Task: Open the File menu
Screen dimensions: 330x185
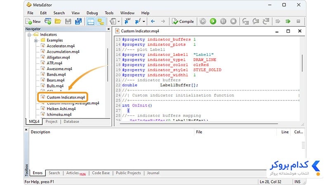Action: click(x=30, y=13)
